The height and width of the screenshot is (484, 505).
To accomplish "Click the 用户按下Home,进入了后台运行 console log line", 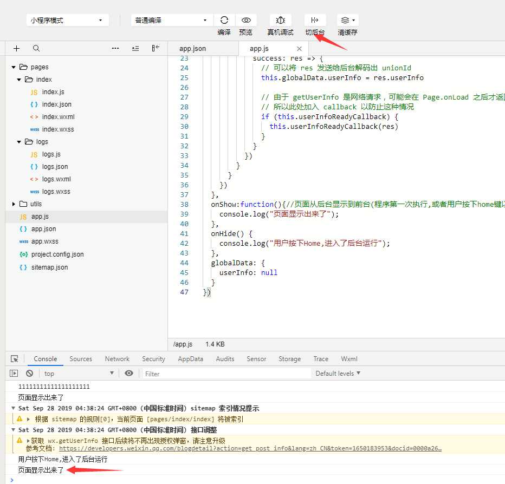I will coord(63,459).
